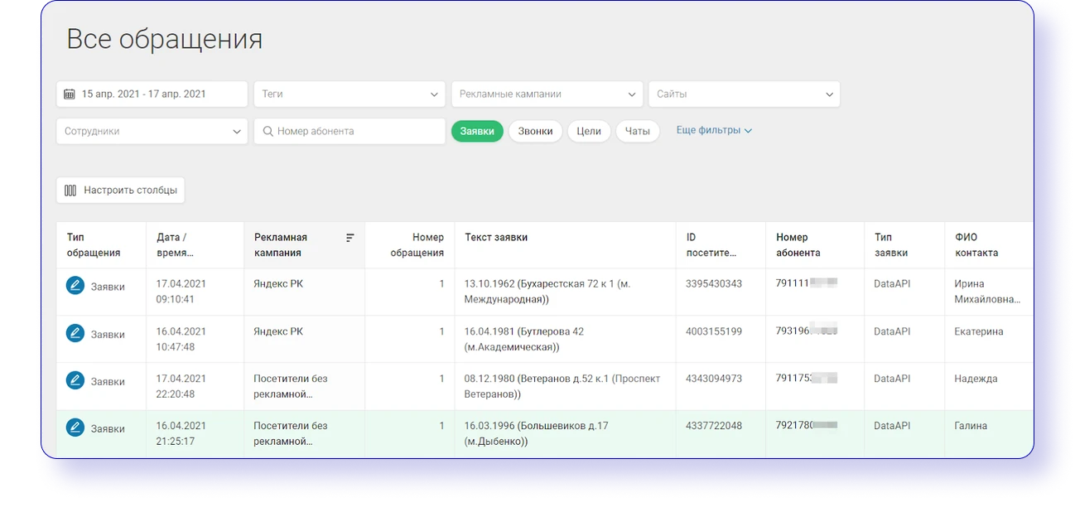Toggle the Заявки filter pill
The image size is (1075, 517).
coord(477,131)
